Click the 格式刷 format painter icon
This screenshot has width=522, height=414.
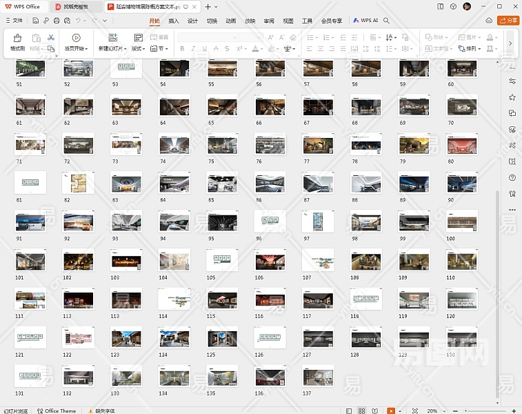point(17,38)
